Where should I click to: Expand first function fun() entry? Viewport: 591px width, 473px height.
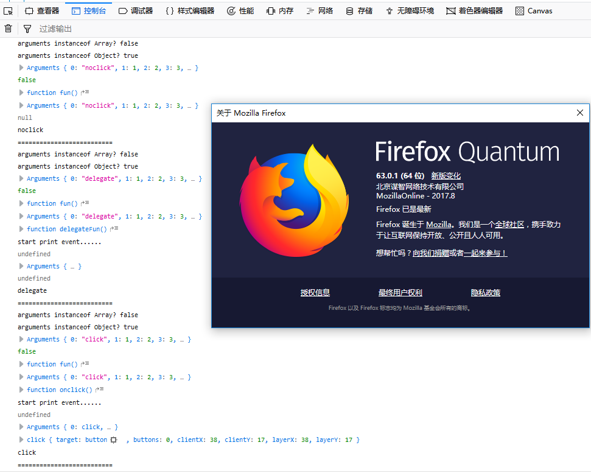point(21,93)
